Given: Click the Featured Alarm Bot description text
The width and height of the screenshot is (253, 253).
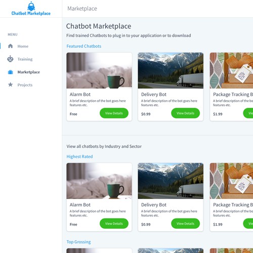Looking at the screenshot, I should click(98, 103).
